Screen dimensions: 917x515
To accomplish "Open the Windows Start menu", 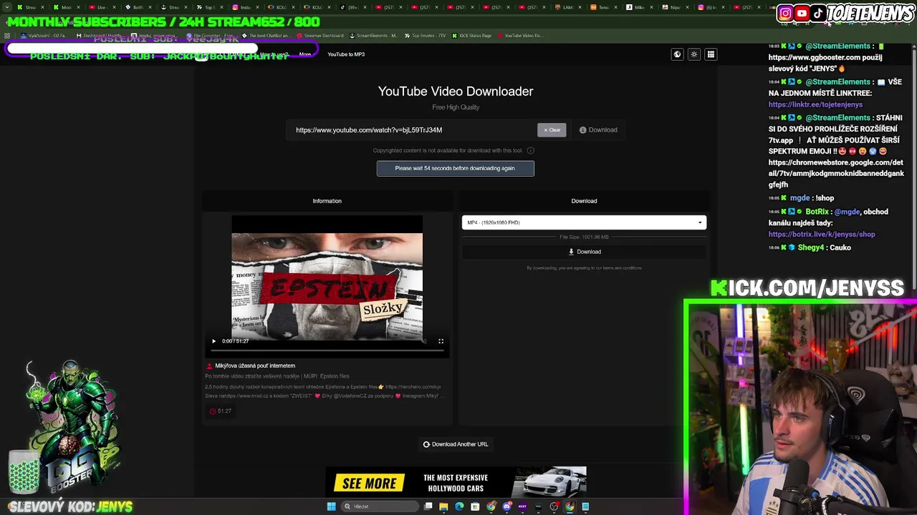I will tap(331, 506).
